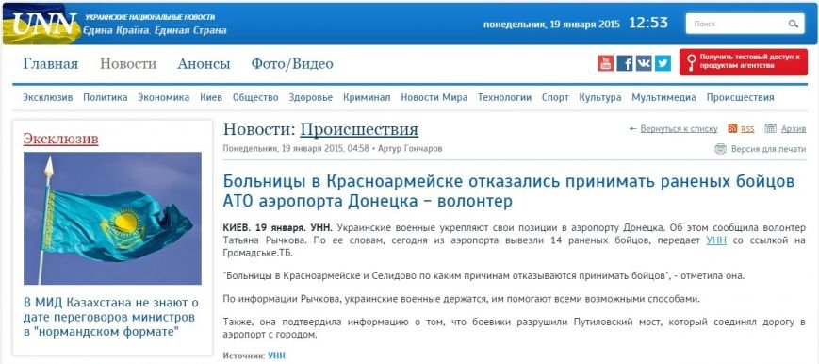
Task: Select the Общество category
Action: 255,97
